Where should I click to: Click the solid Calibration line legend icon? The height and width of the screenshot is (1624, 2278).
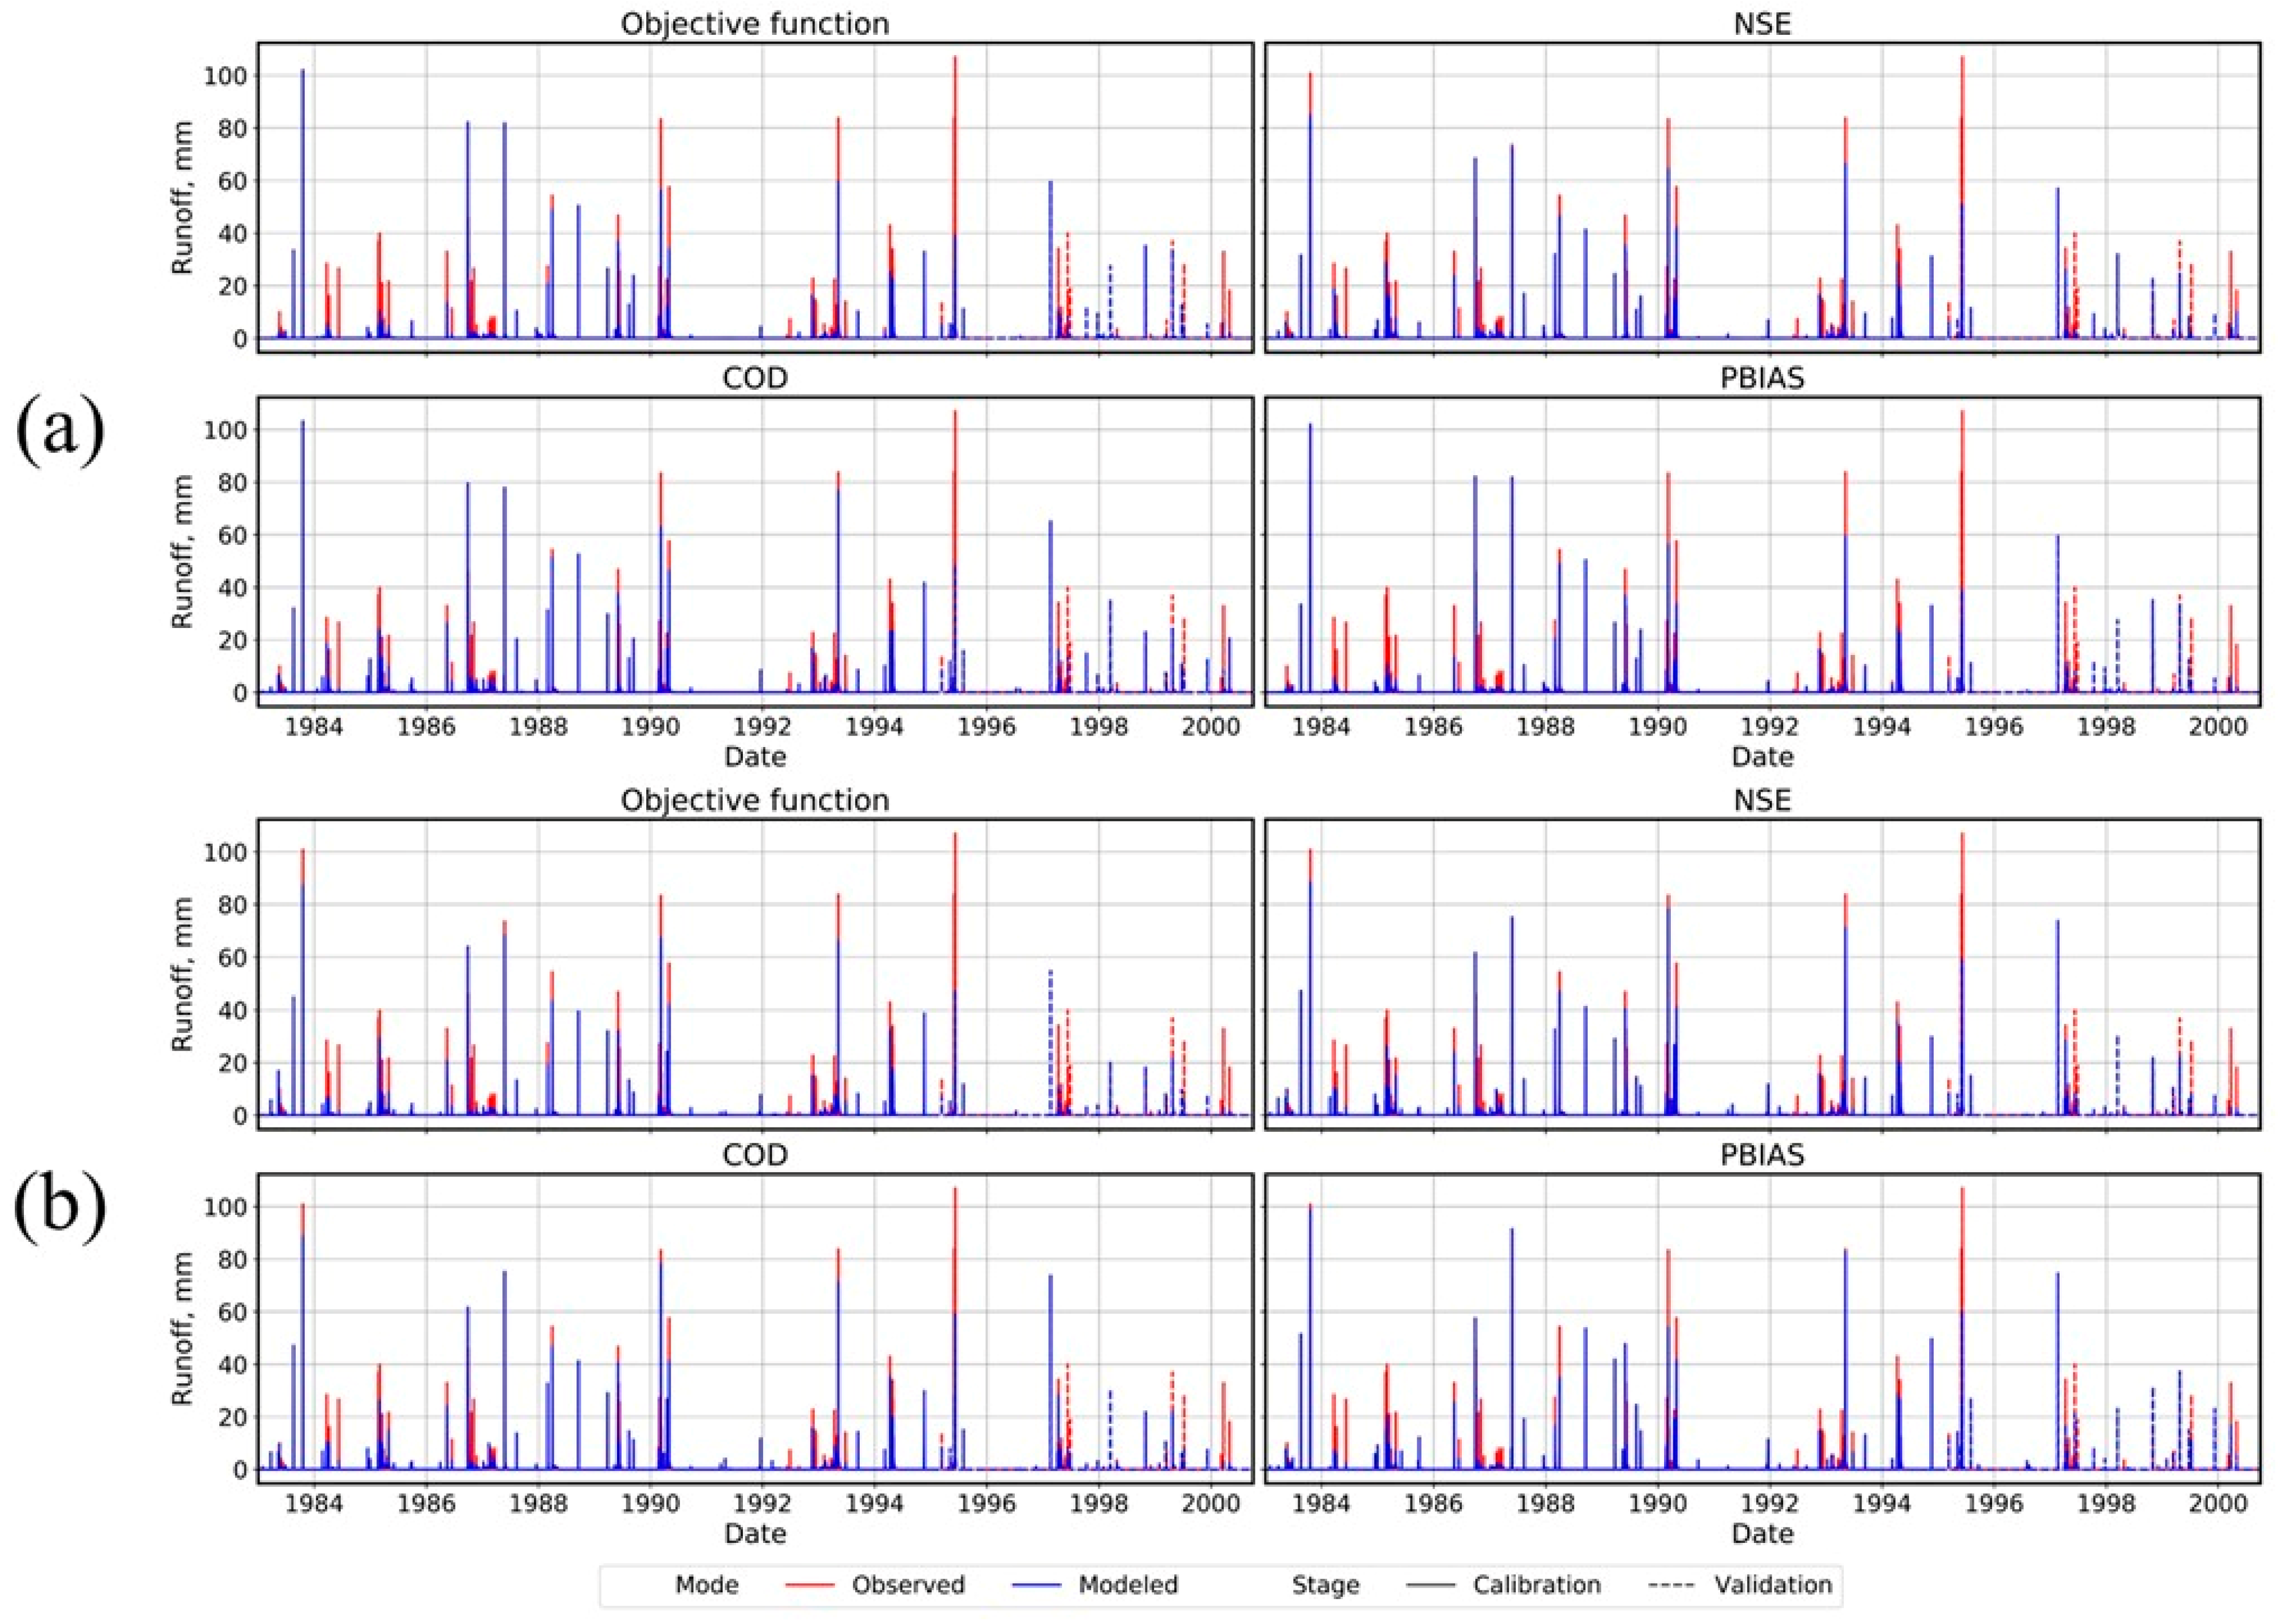point(1432,1585)
